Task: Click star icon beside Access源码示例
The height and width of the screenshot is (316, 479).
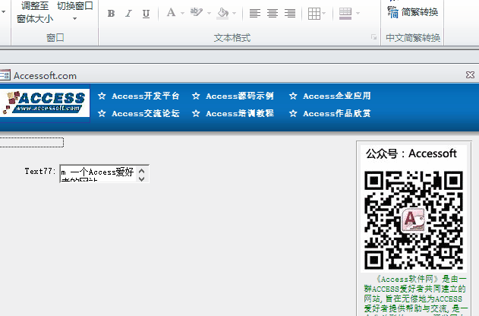Action: [196, 96]
